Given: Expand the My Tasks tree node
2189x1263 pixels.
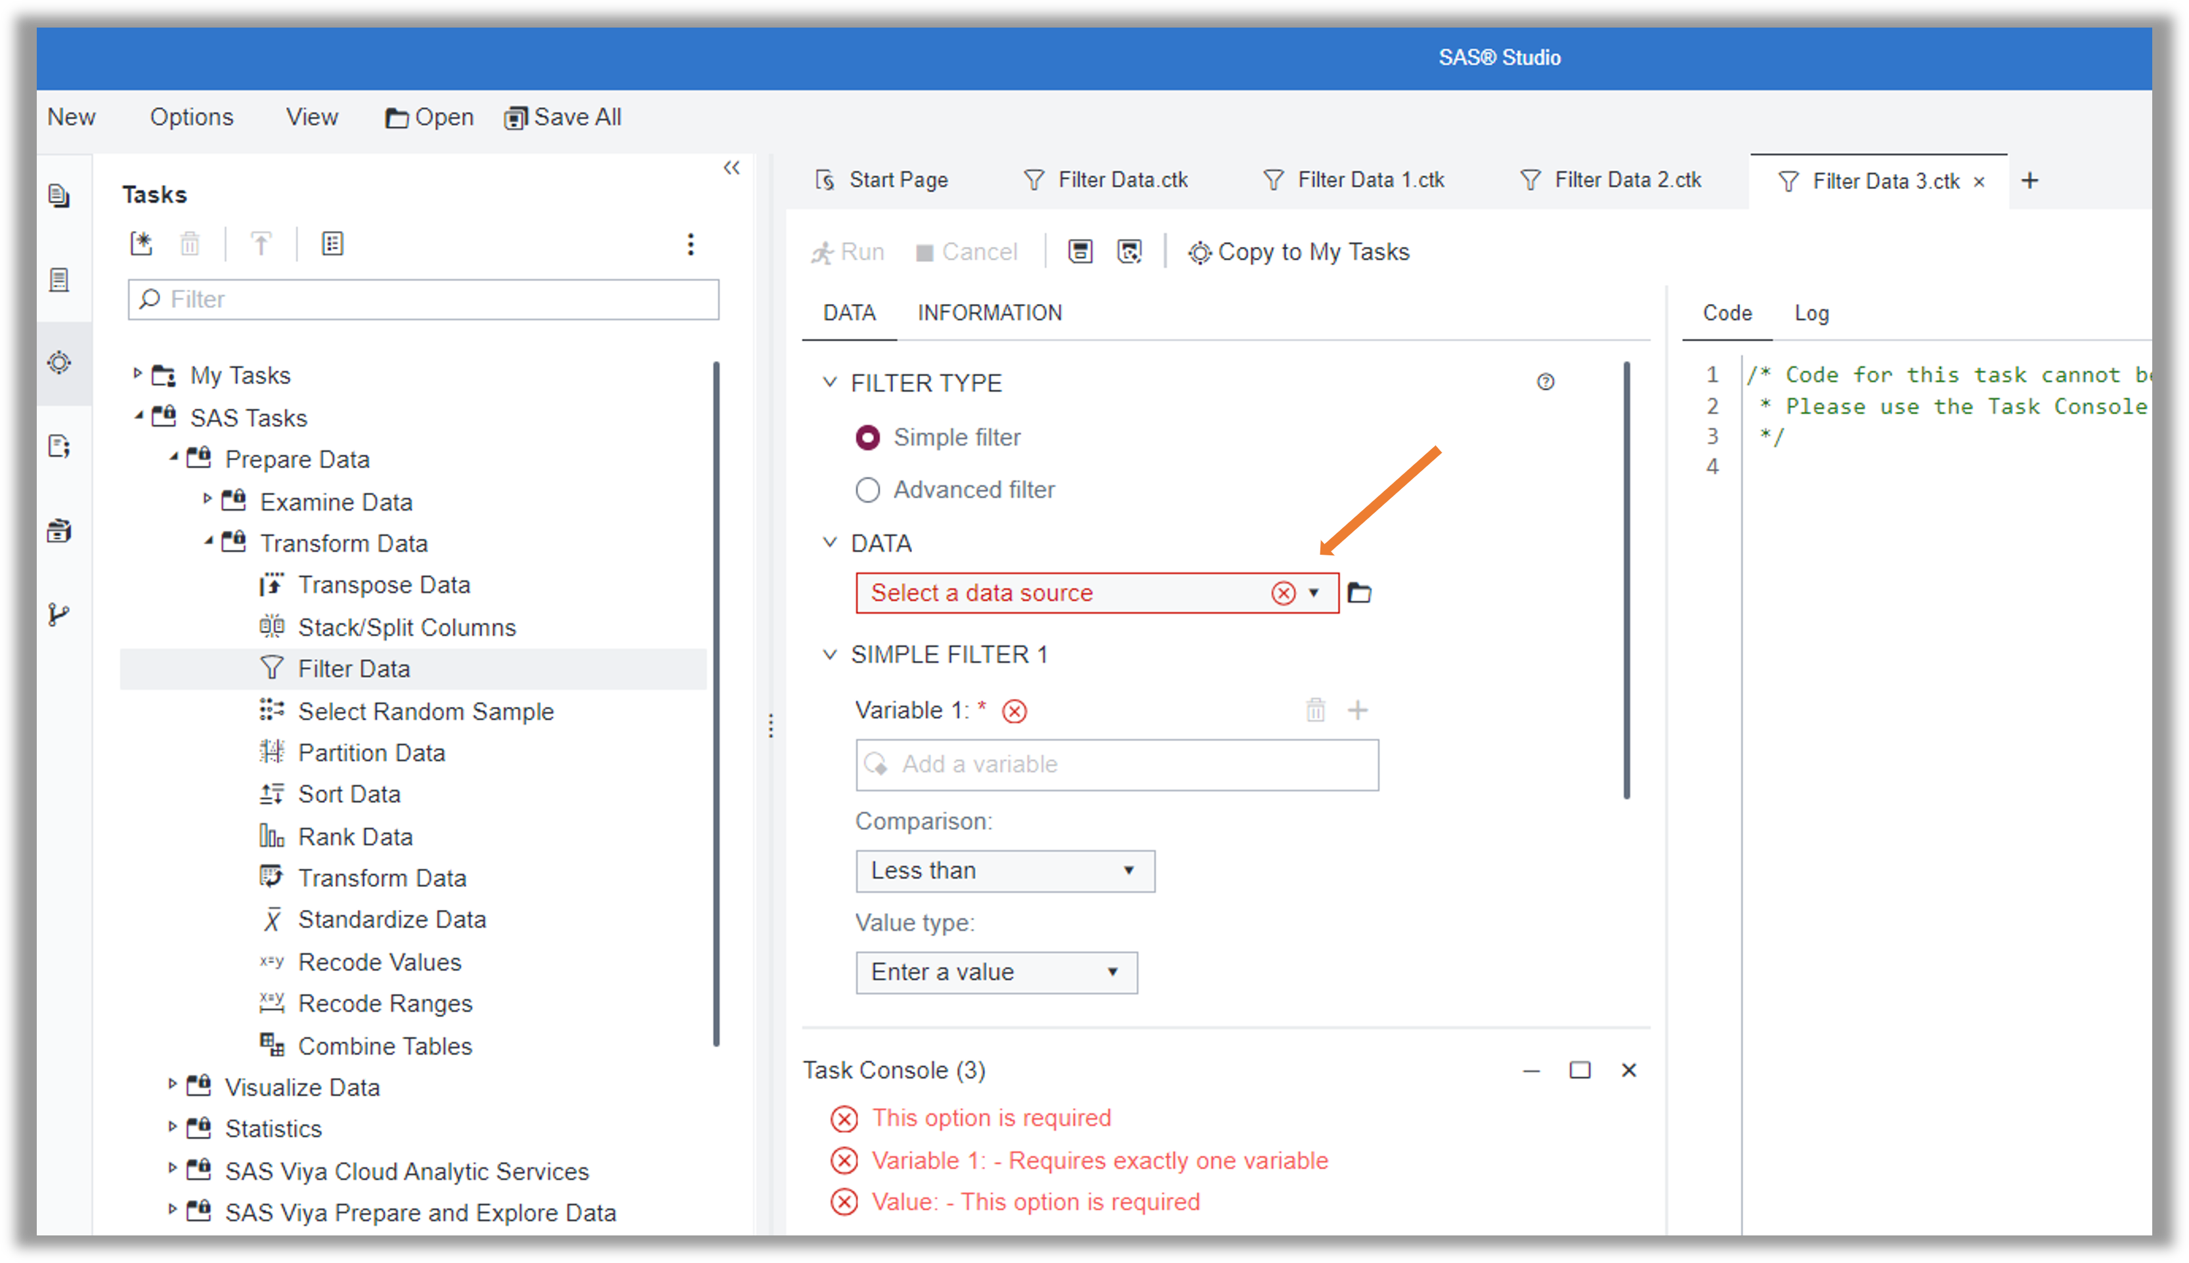Looking at the screenshot, I should 137,374.
